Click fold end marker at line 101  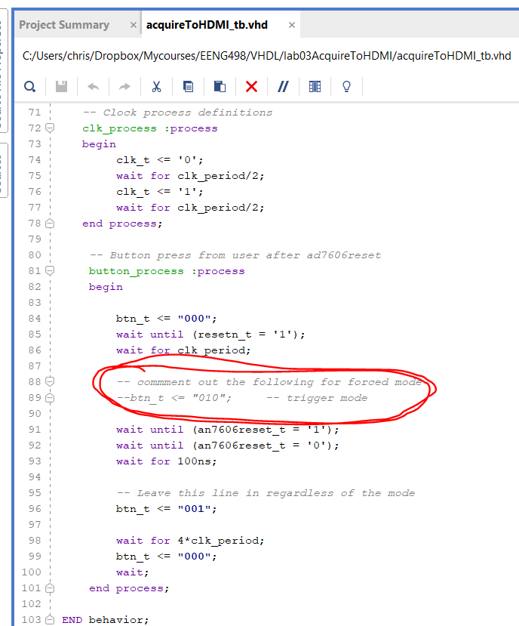pos(50,588)
